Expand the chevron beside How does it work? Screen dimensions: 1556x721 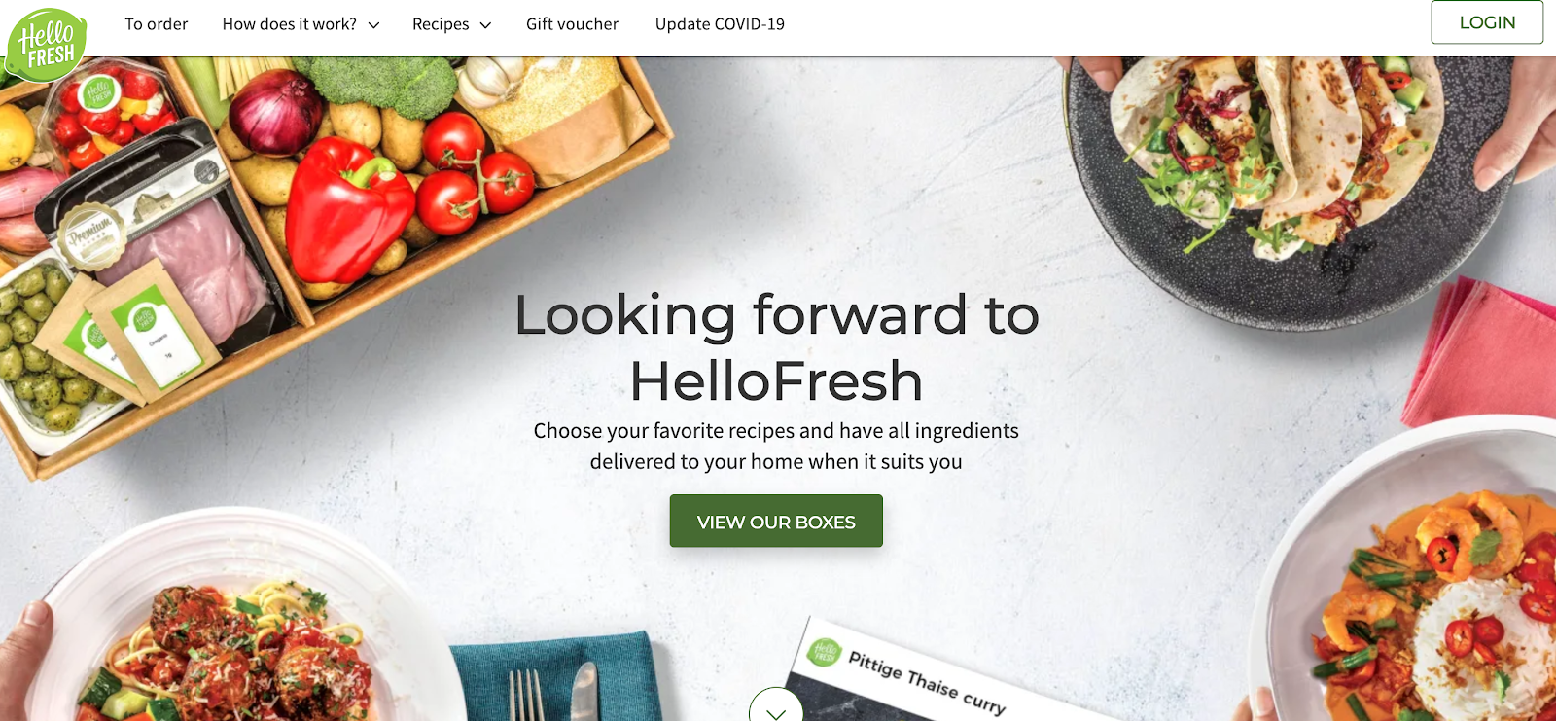pyautogui.click(x=373, y=25)
